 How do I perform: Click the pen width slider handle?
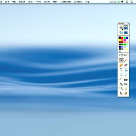tap(120, 52)
